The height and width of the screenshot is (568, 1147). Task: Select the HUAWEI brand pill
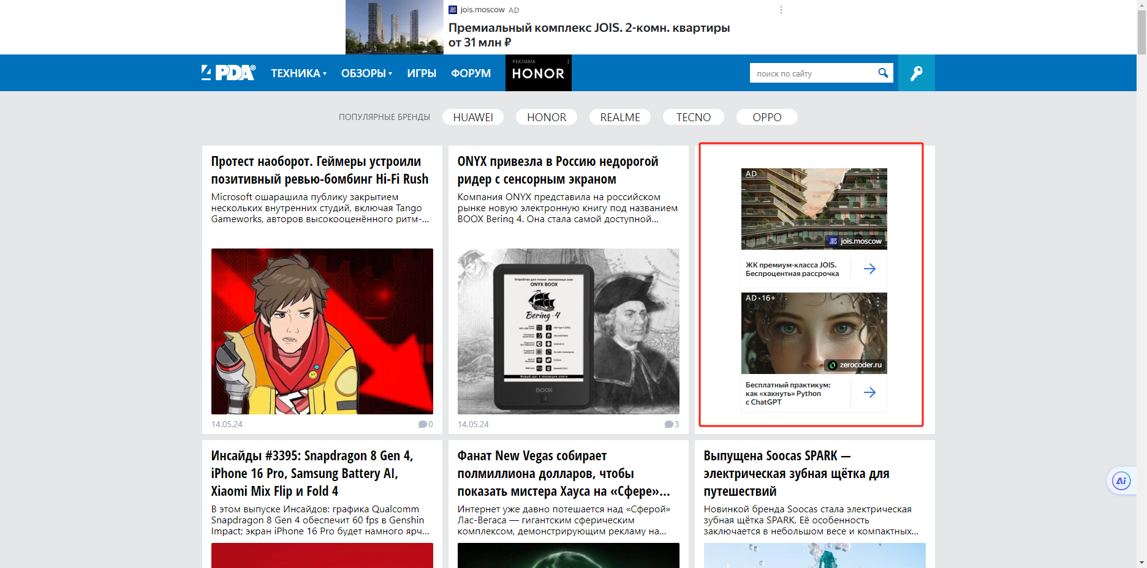pos(473,117)
